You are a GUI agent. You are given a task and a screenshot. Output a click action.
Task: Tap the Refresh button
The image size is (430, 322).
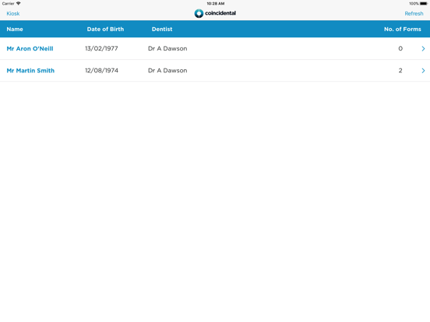pos(414,13)
